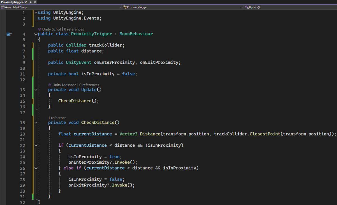Click the project icon beside Assembly-CSharp
The image size is (337, 205).
[3, 7]
